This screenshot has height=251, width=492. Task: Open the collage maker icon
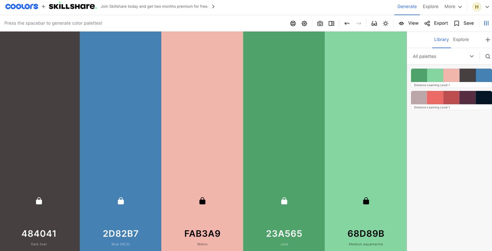point(331,23)
